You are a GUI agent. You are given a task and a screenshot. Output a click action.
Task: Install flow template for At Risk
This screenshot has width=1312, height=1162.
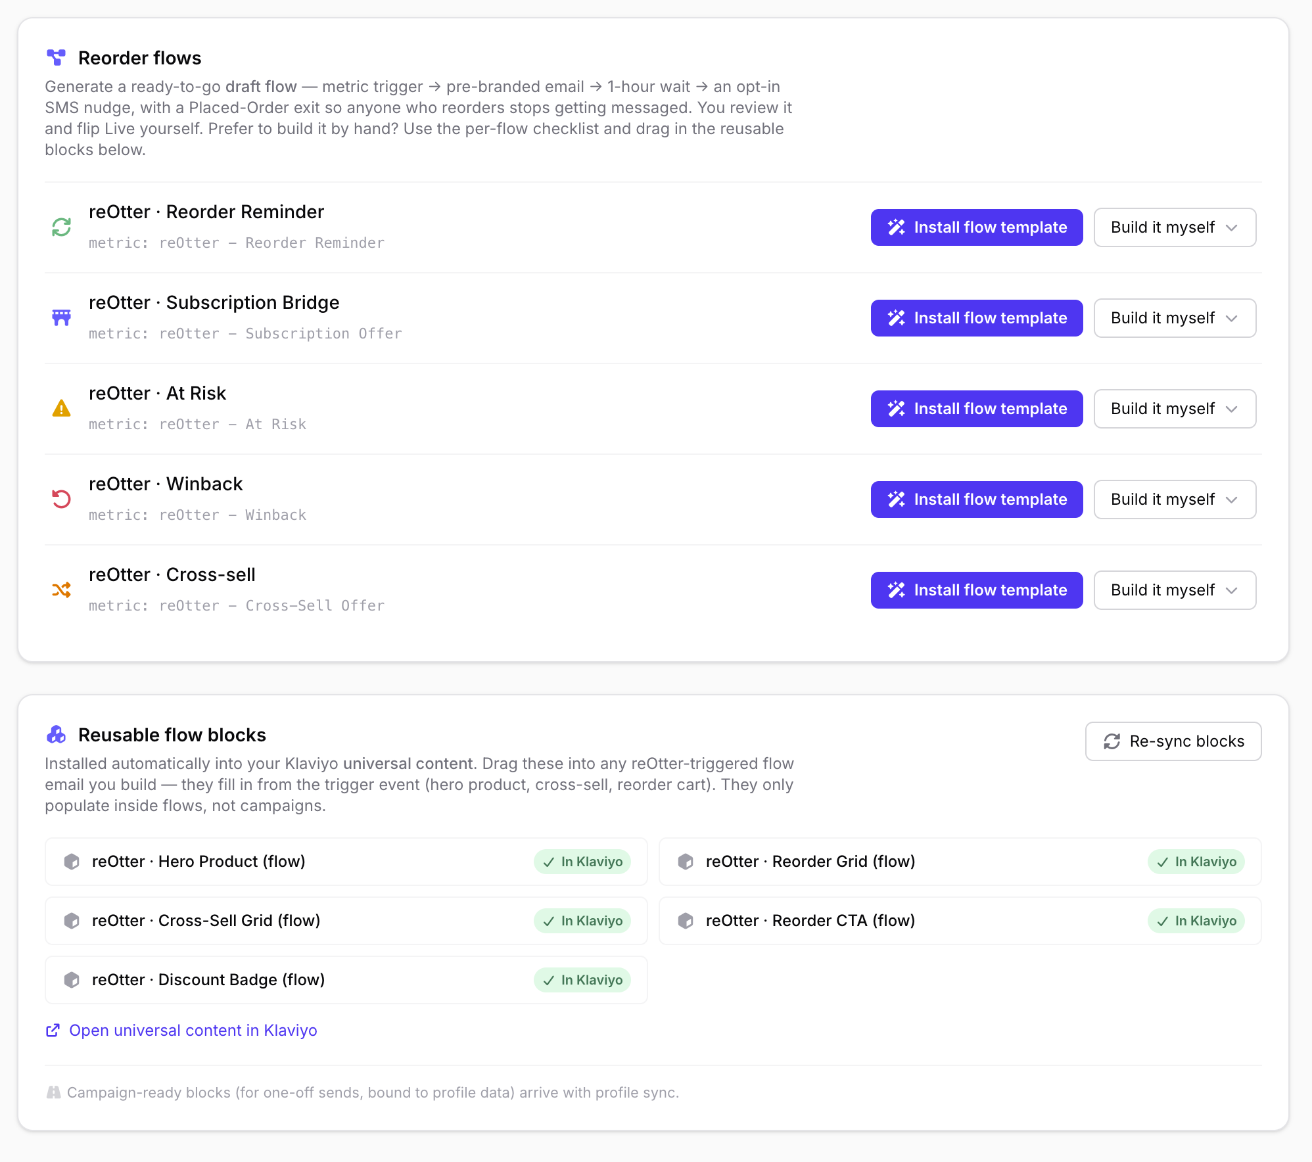click(x=977, y=409)
